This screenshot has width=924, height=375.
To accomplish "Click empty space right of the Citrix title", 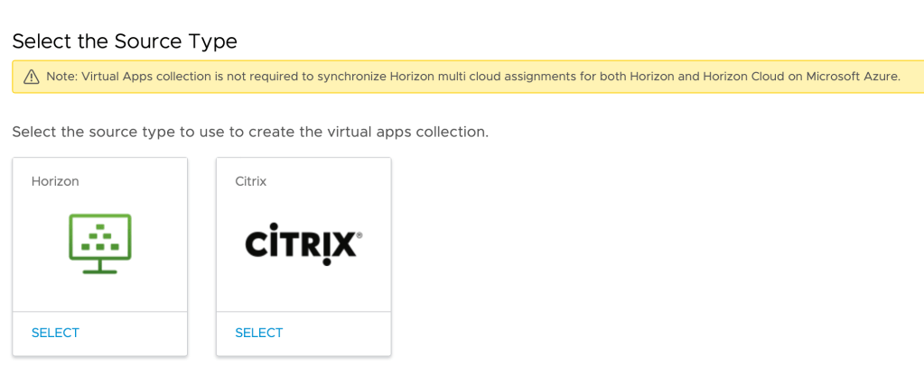I will point(334,181).
